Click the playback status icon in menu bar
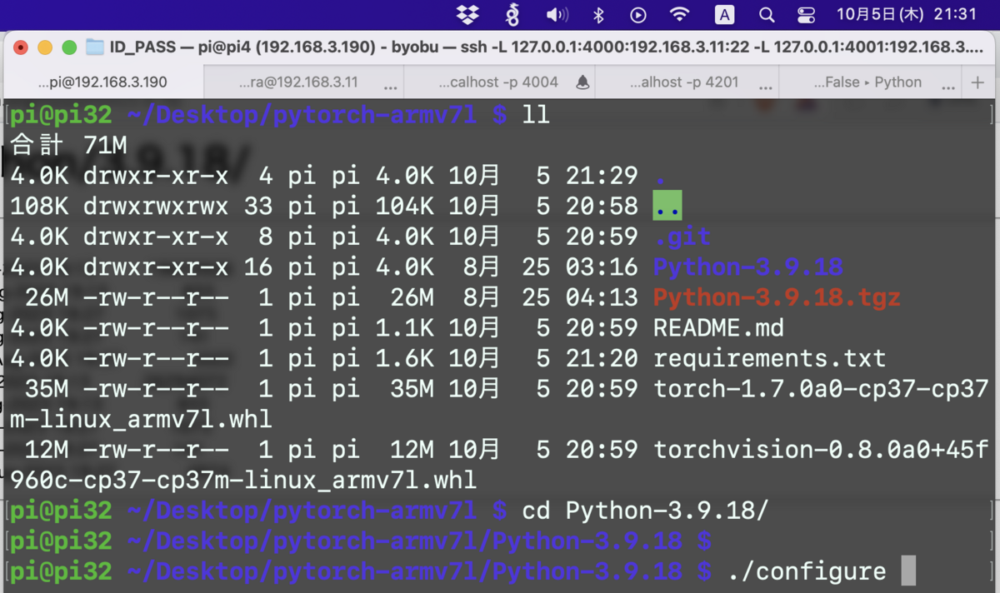 (x=638, y=14)
